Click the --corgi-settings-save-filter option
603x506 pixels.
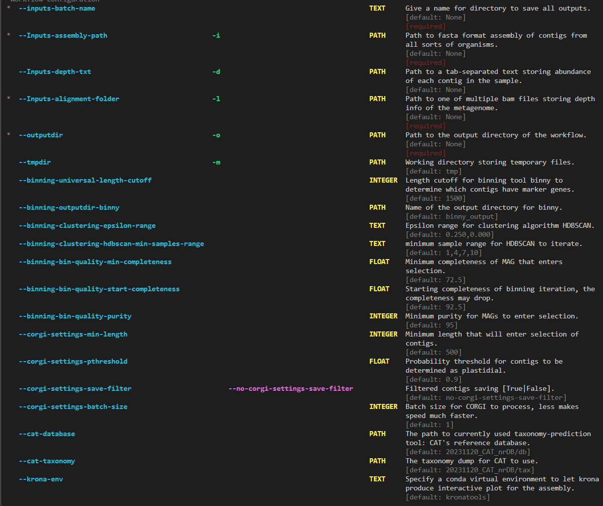76,388
